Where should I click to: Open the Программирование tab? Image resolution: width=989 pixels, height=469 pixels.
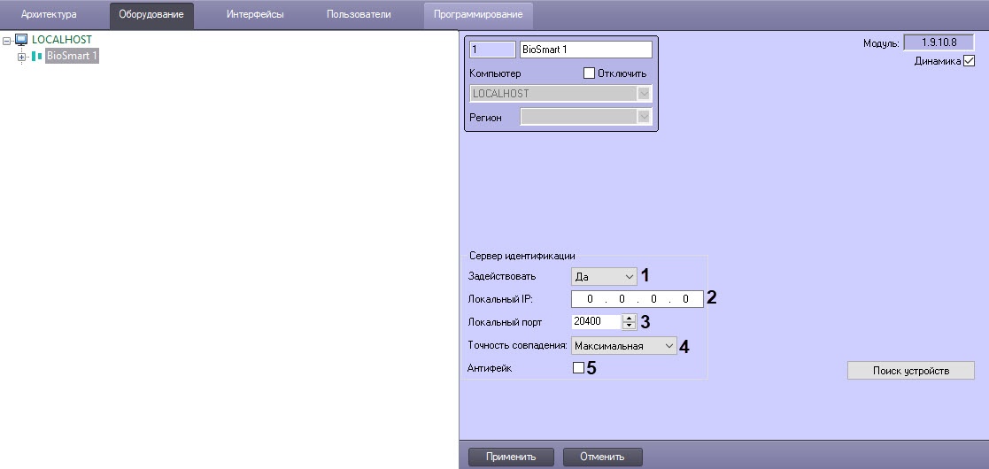(478, 15)
